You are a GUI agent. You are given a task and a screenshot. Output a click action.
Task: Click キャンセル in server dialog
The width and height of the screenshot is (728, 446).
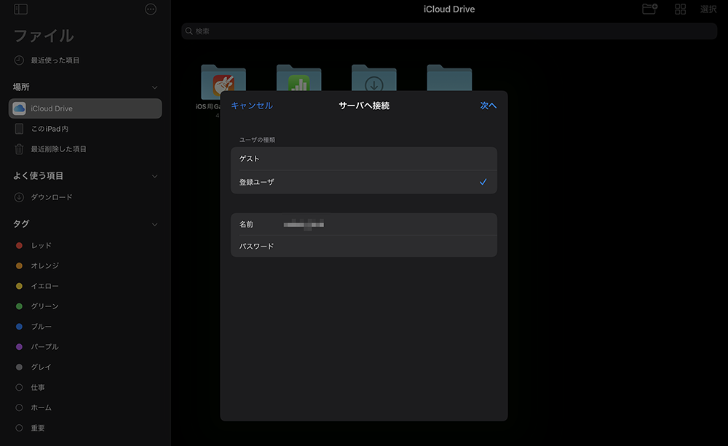click(x=252, y=105)
